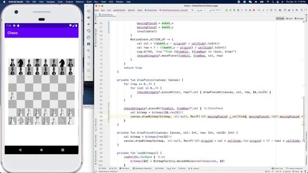Open the Tools menu
Screen dimensions: 308x173
(103, 2)
